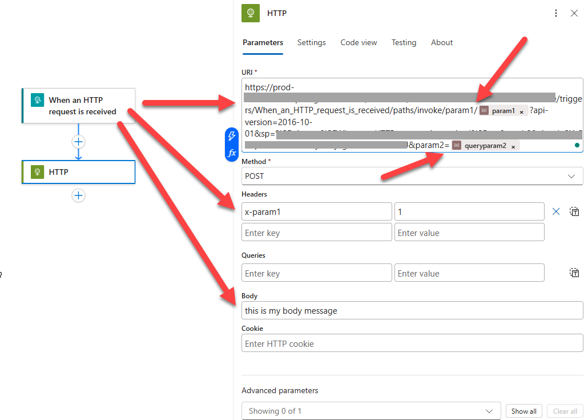Switch Headers to text mode icon
The image size is (588, 420).
(574, 211)
